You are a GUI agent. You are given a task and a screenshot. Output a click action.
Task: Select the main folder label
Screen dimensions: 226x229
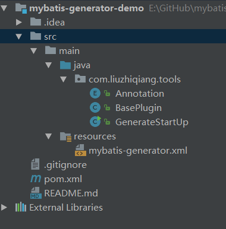69,51
